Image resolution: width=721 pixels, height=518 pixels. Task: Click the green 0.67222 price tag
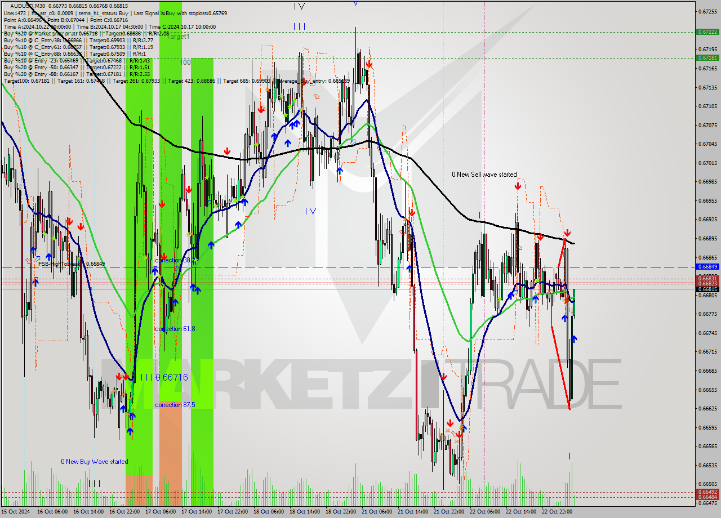click(x=707, y=32)
